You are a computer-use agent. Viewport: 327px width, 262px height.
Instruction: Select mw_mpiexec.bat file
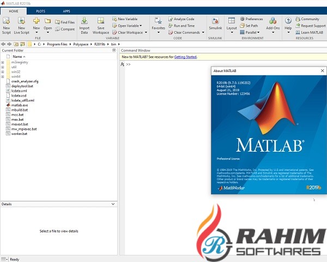pyautogui.click(x=24, y=129)
